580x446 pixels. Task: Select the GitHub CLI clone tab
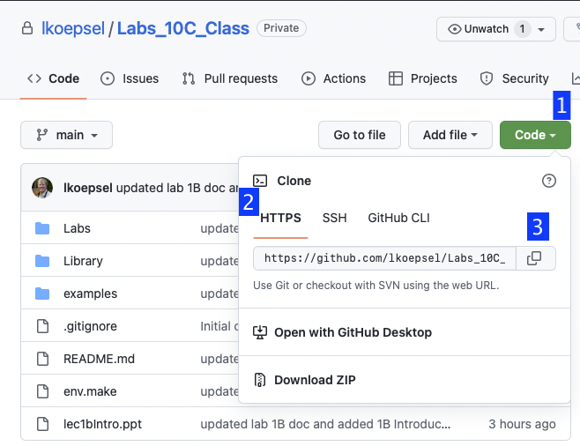pos(398,218)
